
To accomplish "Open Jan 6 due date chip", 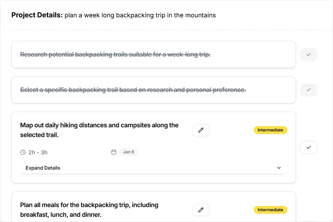I will pyautogui.click(x=128, y=152).
